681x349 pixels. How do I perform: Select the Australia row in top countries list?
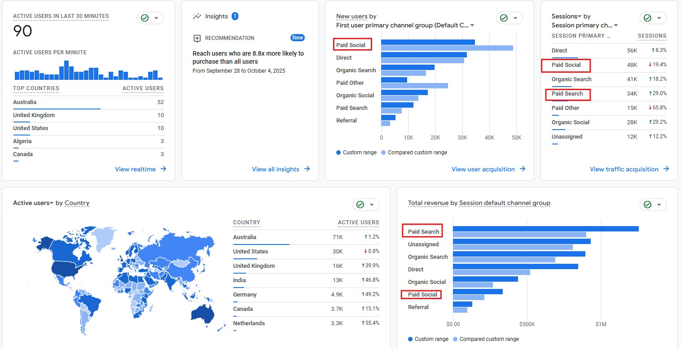tap(88, 102)
